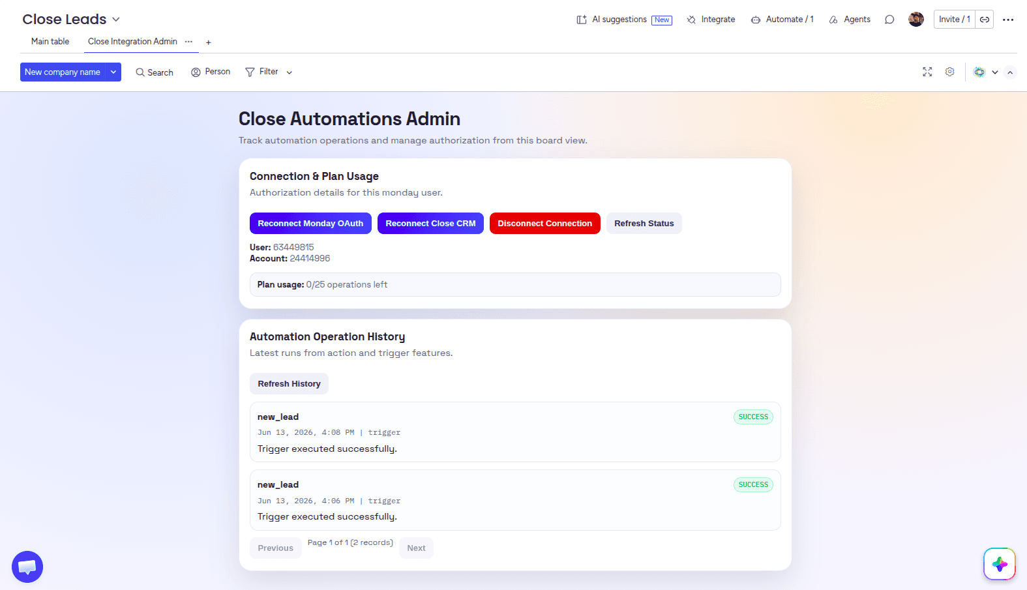Expand Filter dropdown chevron
Screen dimensions: 1027x590
(290, 72)
